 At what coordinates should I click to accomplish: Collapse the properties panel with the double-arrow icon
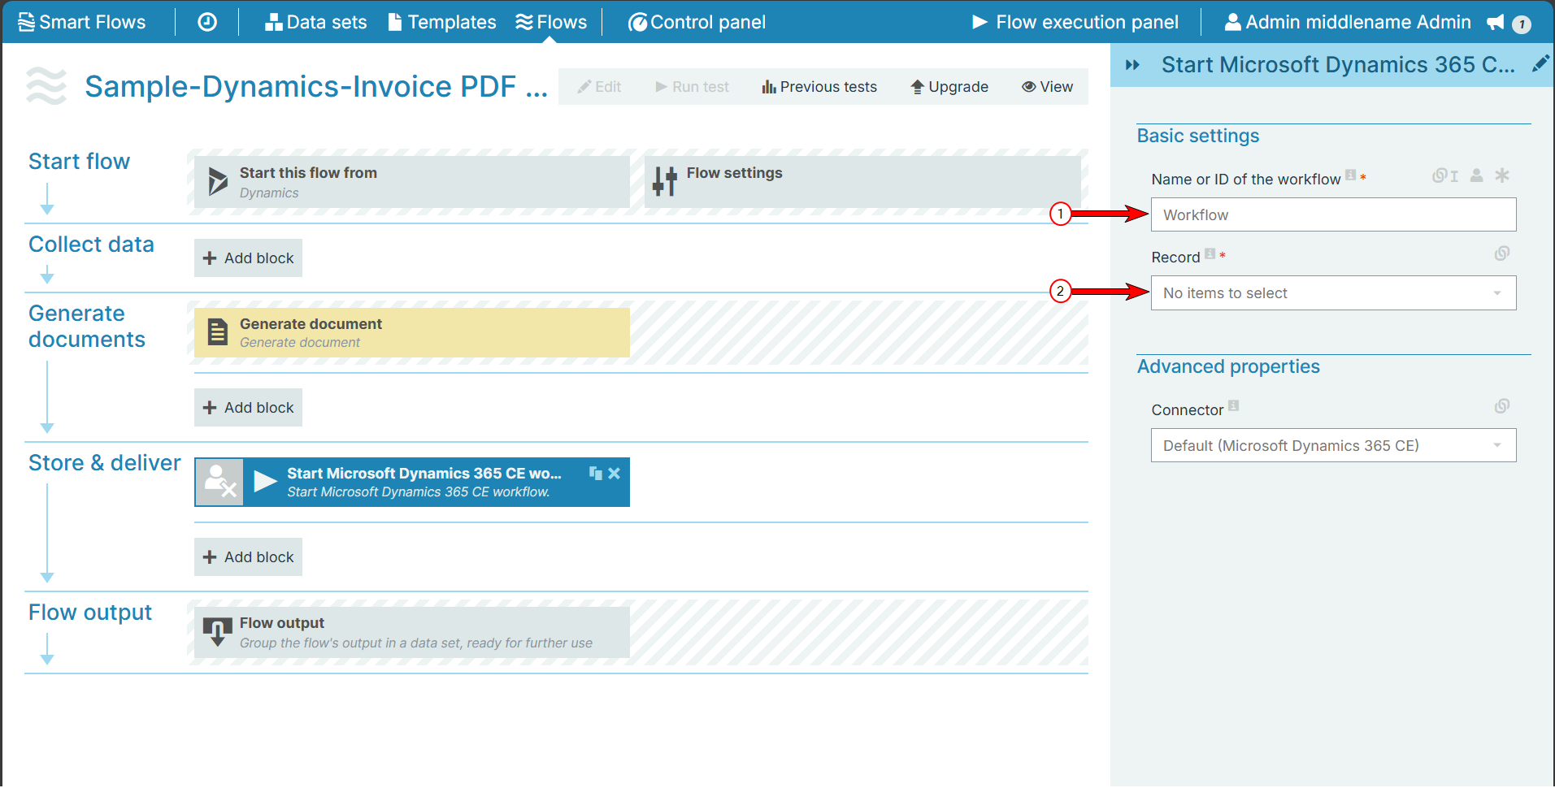1132,65
